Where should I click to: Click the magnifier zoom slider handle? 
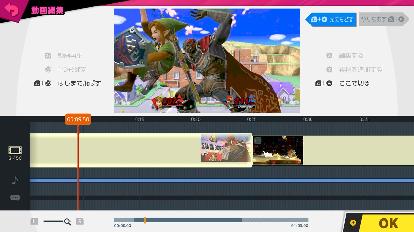(x=67, y=222)
